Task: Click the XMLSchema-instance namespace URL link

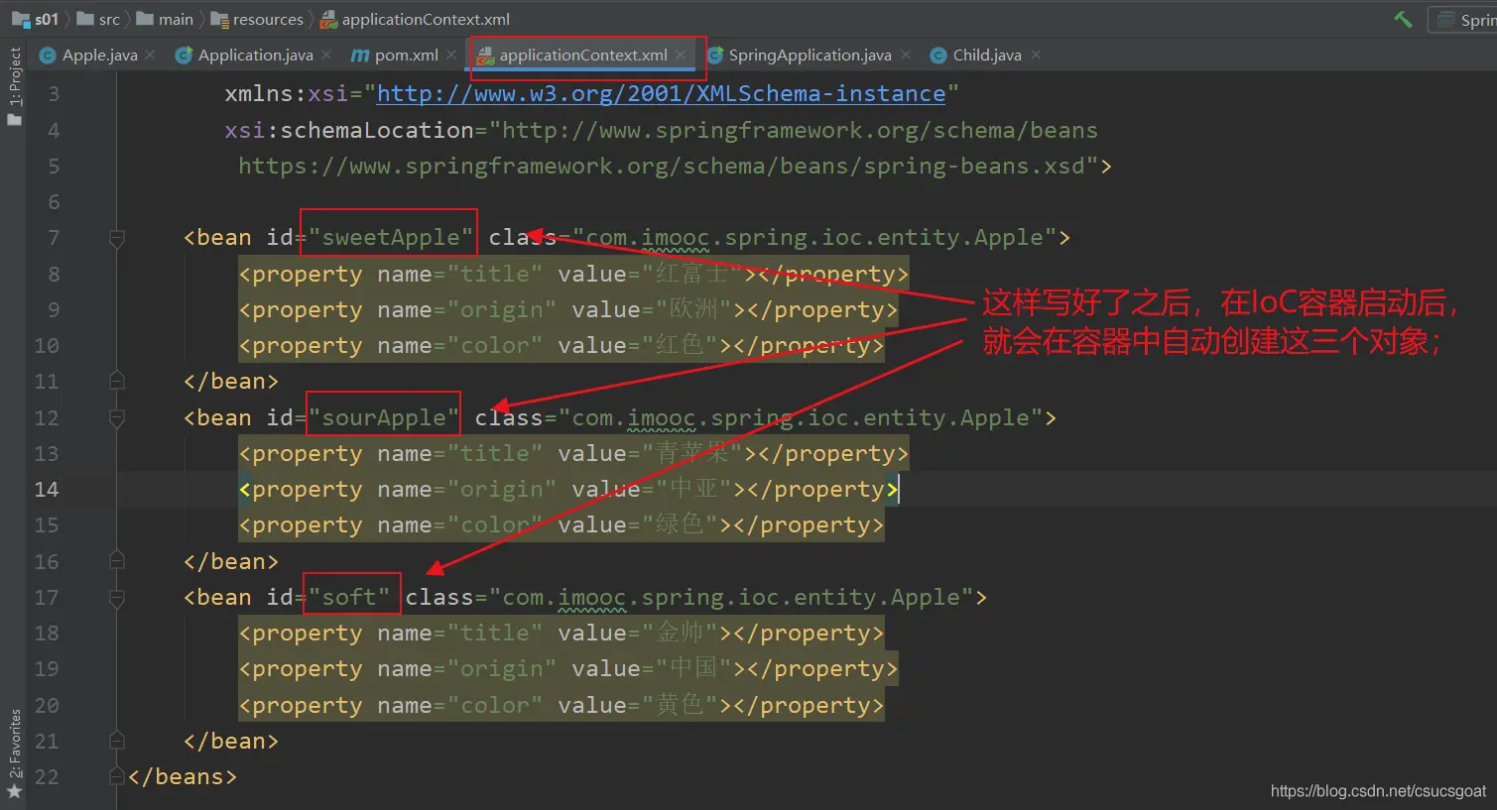Action: click(661, 94)
